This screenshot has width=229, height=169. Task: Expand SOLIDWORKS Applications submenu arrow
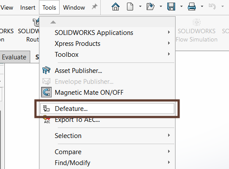(169, 32)
